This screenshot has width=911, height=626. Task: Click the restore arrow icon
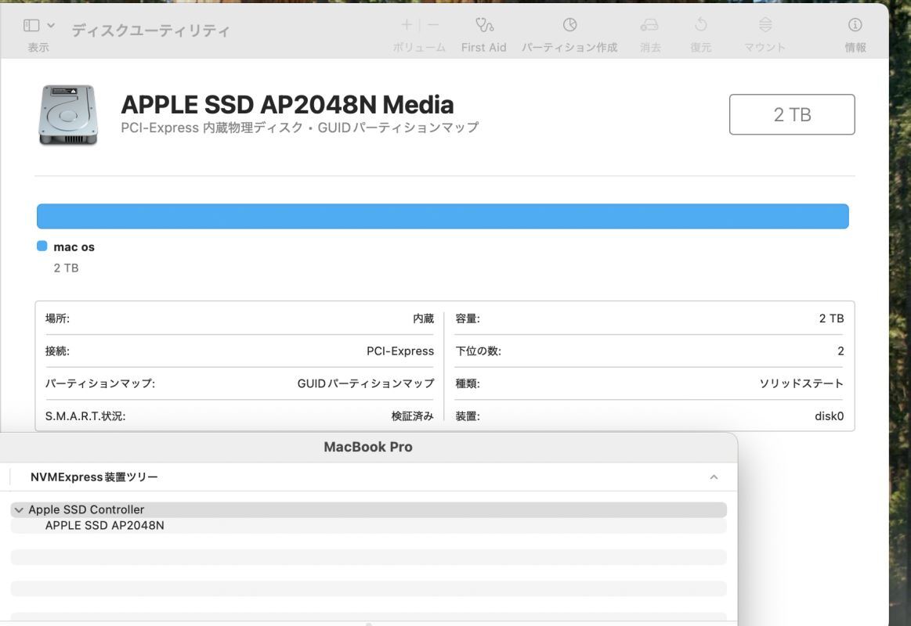pos(701,24)
